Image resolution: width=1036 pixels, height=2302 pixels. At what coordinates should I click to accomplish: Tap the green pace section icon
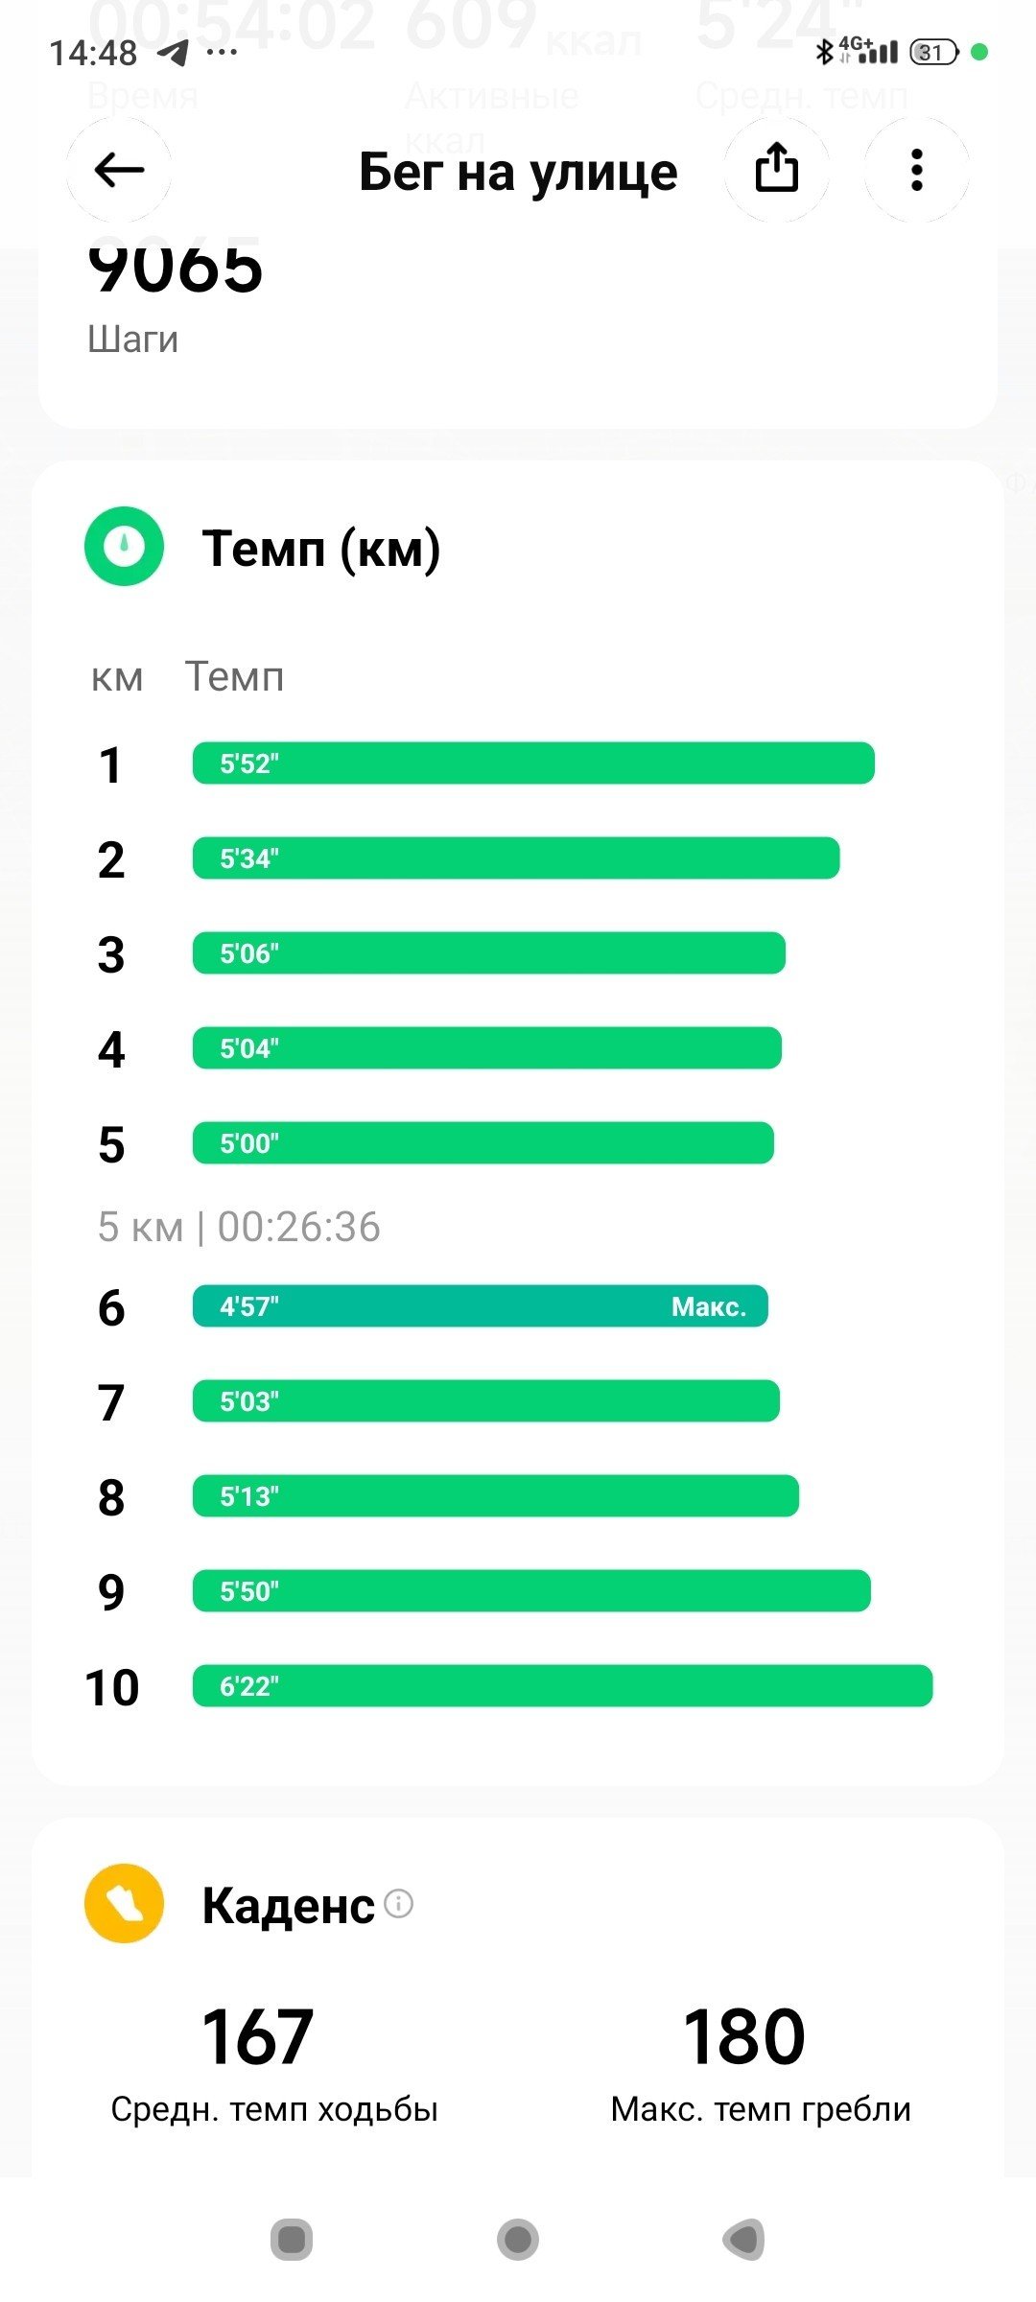[125, 547]
